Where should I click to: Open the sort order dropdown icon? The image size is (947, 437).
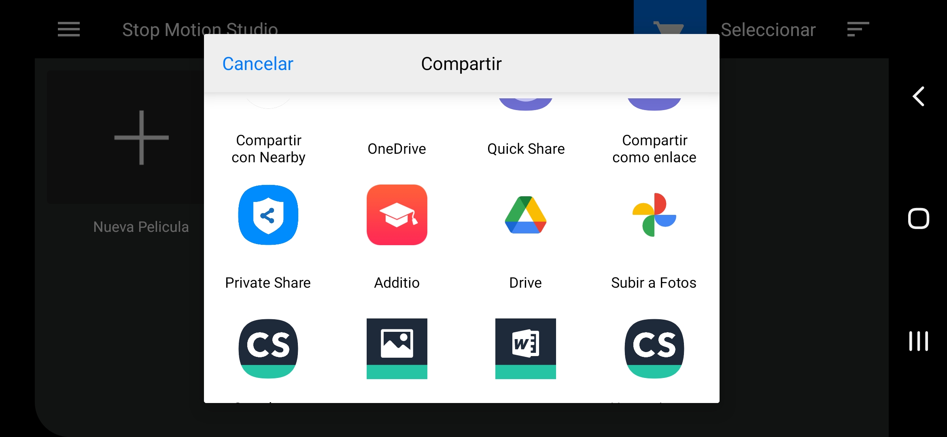pyautogui.click(x=858, y=30)
